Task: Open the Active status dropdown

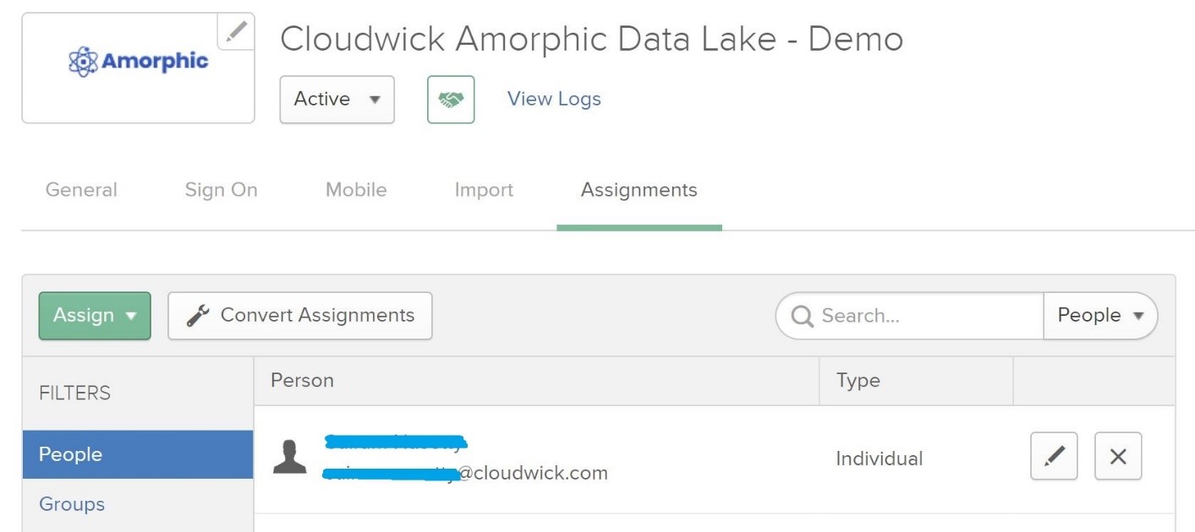Action: click(337, 100)
